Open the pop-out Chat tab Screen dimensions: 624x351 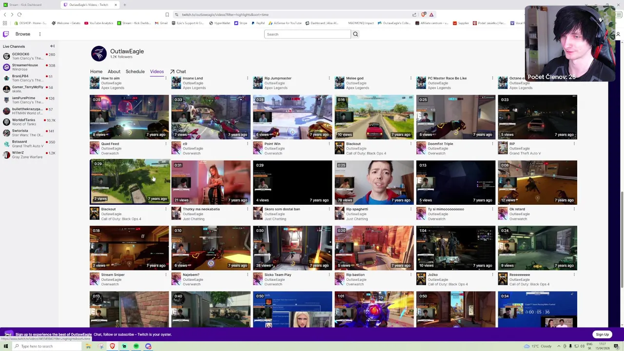pyautogui.click(x=178, y=72)
